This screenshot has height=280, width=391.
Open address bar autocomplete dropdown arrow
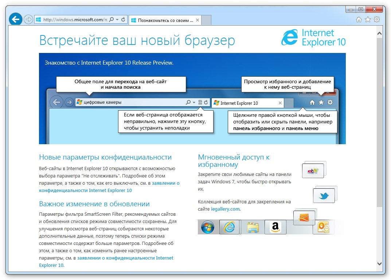(x=117, y=19)
